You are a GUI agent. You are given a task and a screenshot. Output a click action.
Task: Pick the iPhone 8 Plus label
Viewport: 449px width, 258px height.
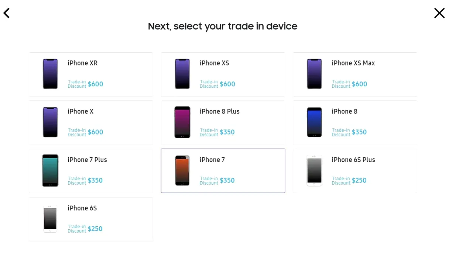click(220, 111)
